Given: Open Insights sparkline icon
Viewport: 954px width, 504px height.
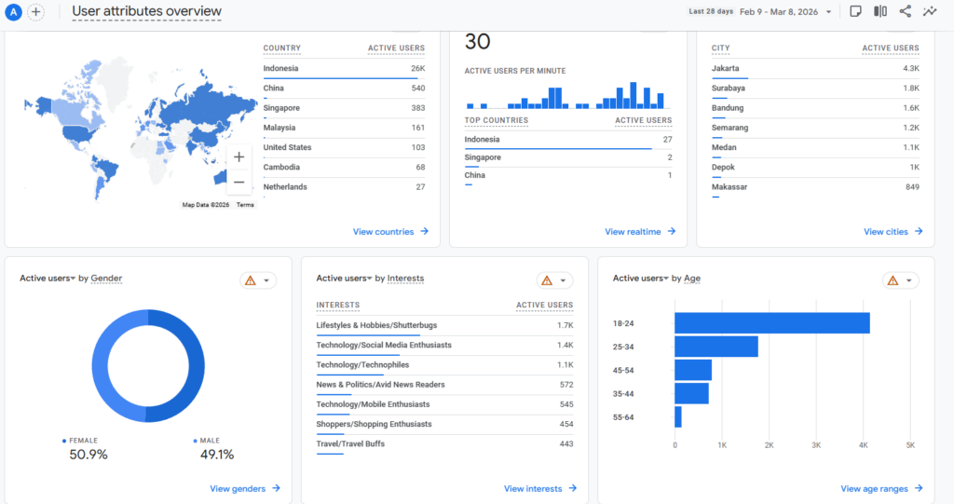Looking at the screenshot, I should pos(929,11).
